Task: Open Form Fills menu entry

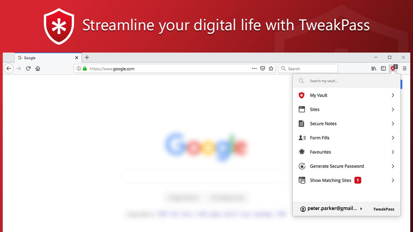Action: (346, 138)
